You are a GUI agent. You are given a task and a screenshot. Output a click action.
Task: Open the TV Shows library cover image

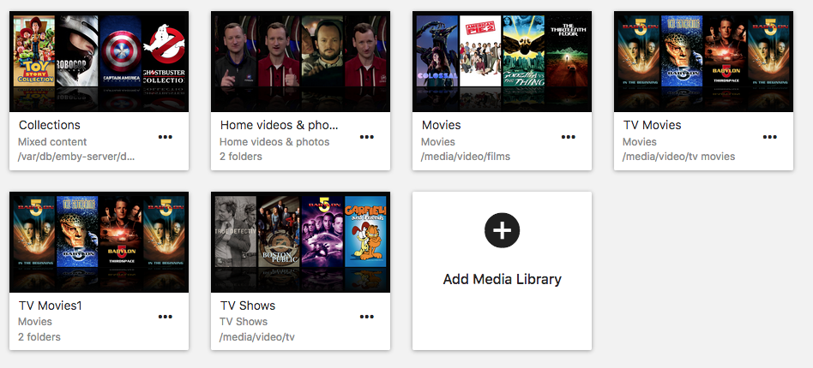tap(300, 242)
